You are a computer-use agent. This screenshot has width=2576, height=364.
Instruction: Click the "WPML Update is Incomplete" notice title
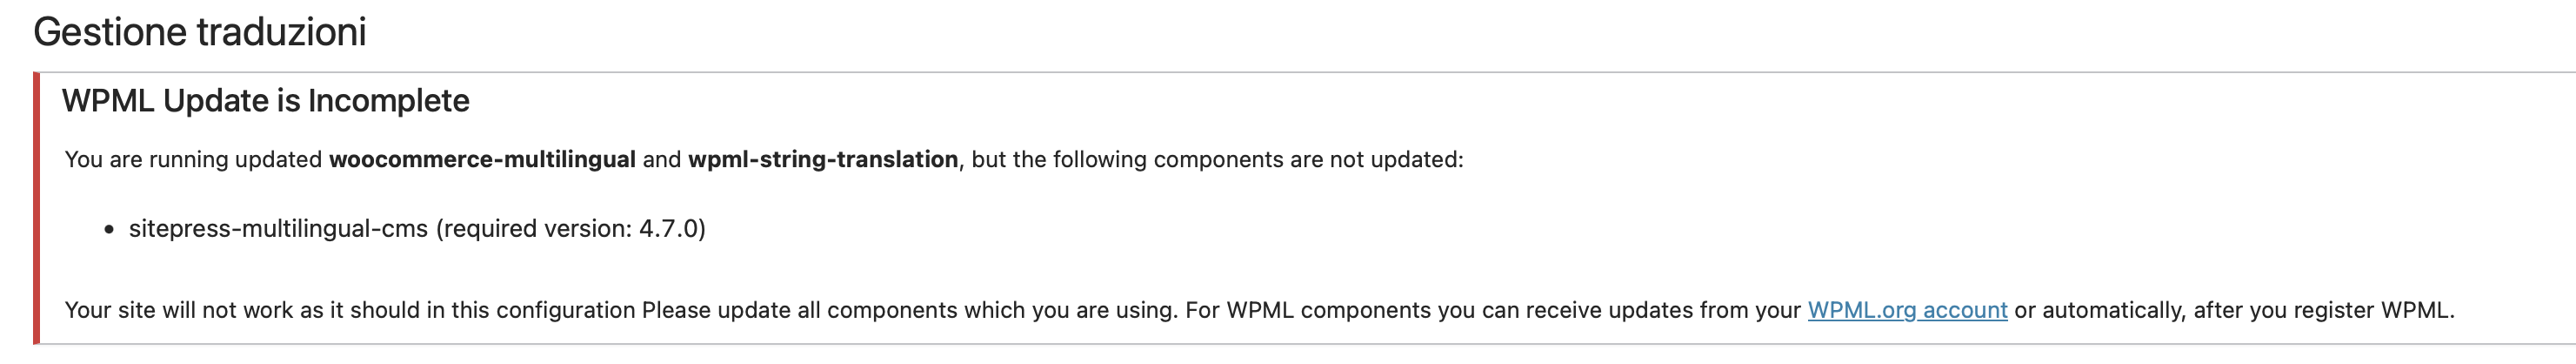[x=265, y=101]
